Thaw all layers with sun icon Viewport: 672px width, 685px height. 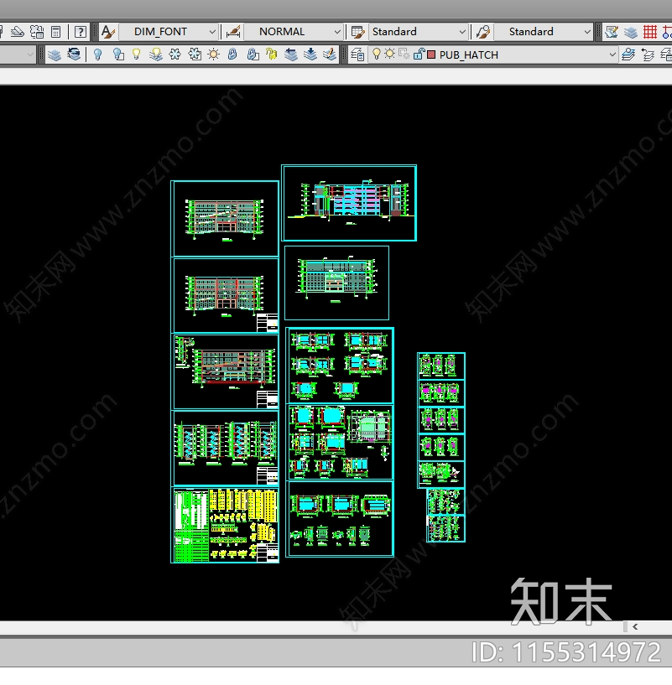[x=213, y=54]
